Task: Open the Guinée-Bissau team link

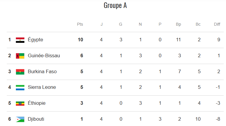Action: 44,56
